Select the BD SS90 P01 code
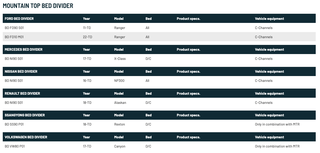The width and height of the screenshot is (320, 153). point(14,124)
